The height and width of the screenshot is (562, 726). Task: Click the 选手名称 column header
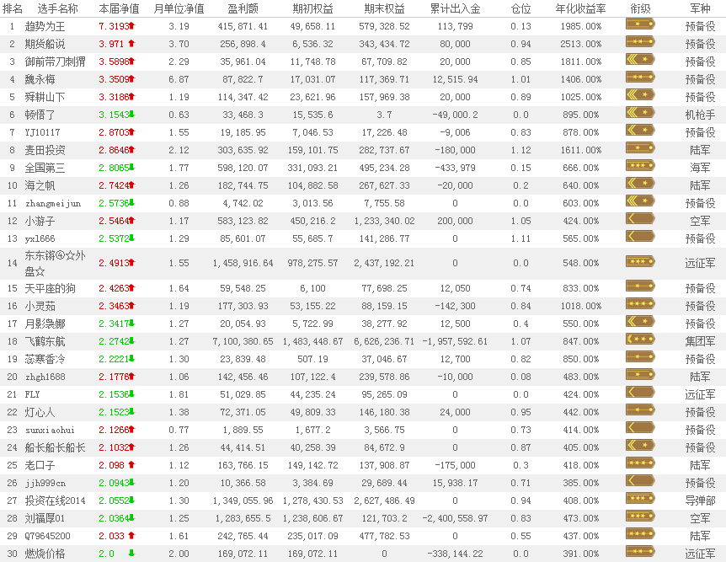coord(58,8)
